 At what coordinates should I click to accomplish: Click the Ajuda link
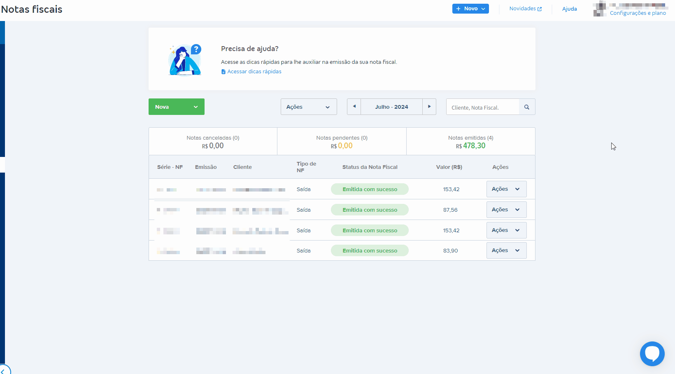pyautogui.click(x=569, y=9)
